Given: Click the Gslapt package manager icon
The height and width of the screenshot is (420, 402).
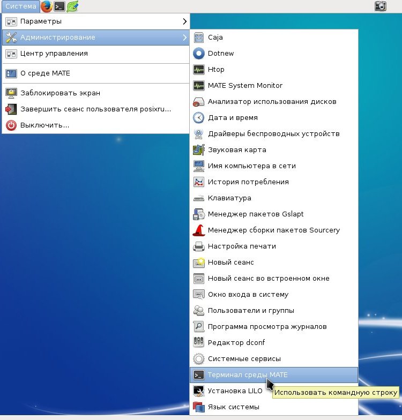Looking at the screenshot, I should click(x=198, y=214).
